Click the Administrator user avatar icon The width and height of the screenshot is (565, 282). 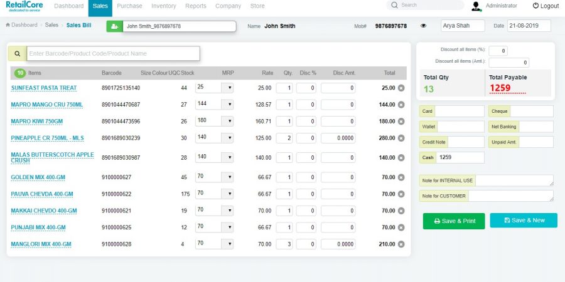476,6
